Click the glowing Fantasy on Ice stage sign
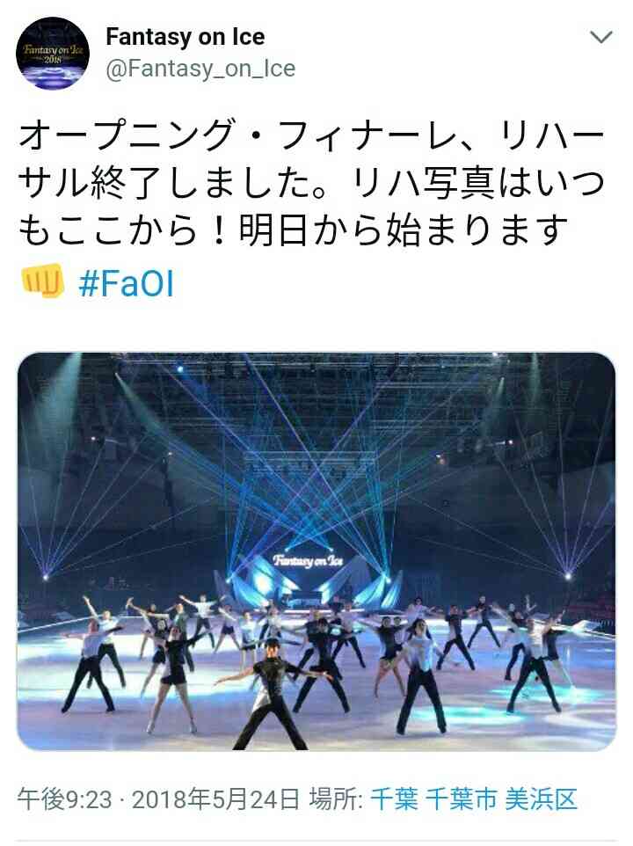This screenshot has width=633, height=846. coord(308,560)
